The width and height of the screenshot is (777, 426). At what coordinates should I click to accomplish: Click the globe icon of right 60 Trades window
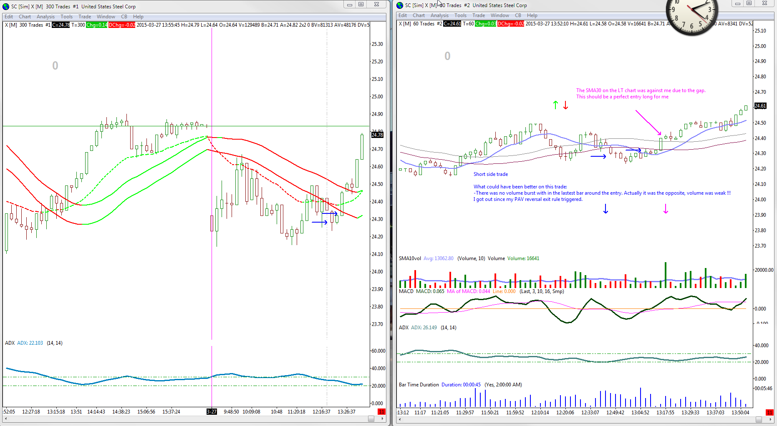(x=400, y=5)
